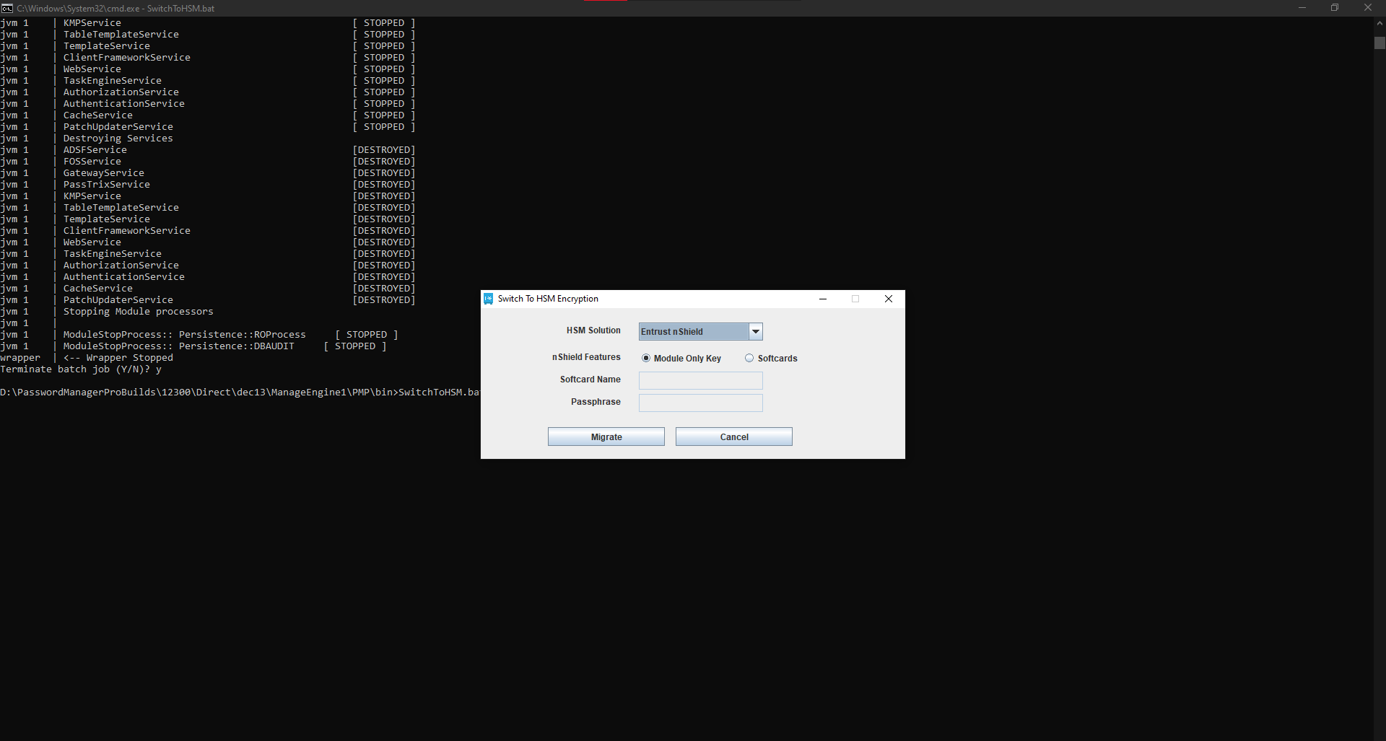Click the cmd.exe icon in the title bar
1386x741 pixels.
(7, 8)
